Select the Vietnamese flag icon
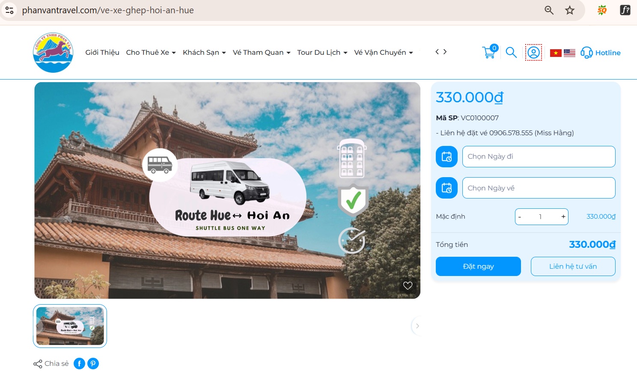The height and width of the screenshot is (371, 637). (x=555, y=53)
